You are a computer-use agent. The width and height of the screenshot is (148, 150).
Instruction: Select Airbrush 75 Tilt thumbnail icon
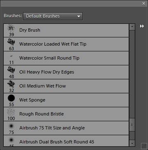[11, 126]
